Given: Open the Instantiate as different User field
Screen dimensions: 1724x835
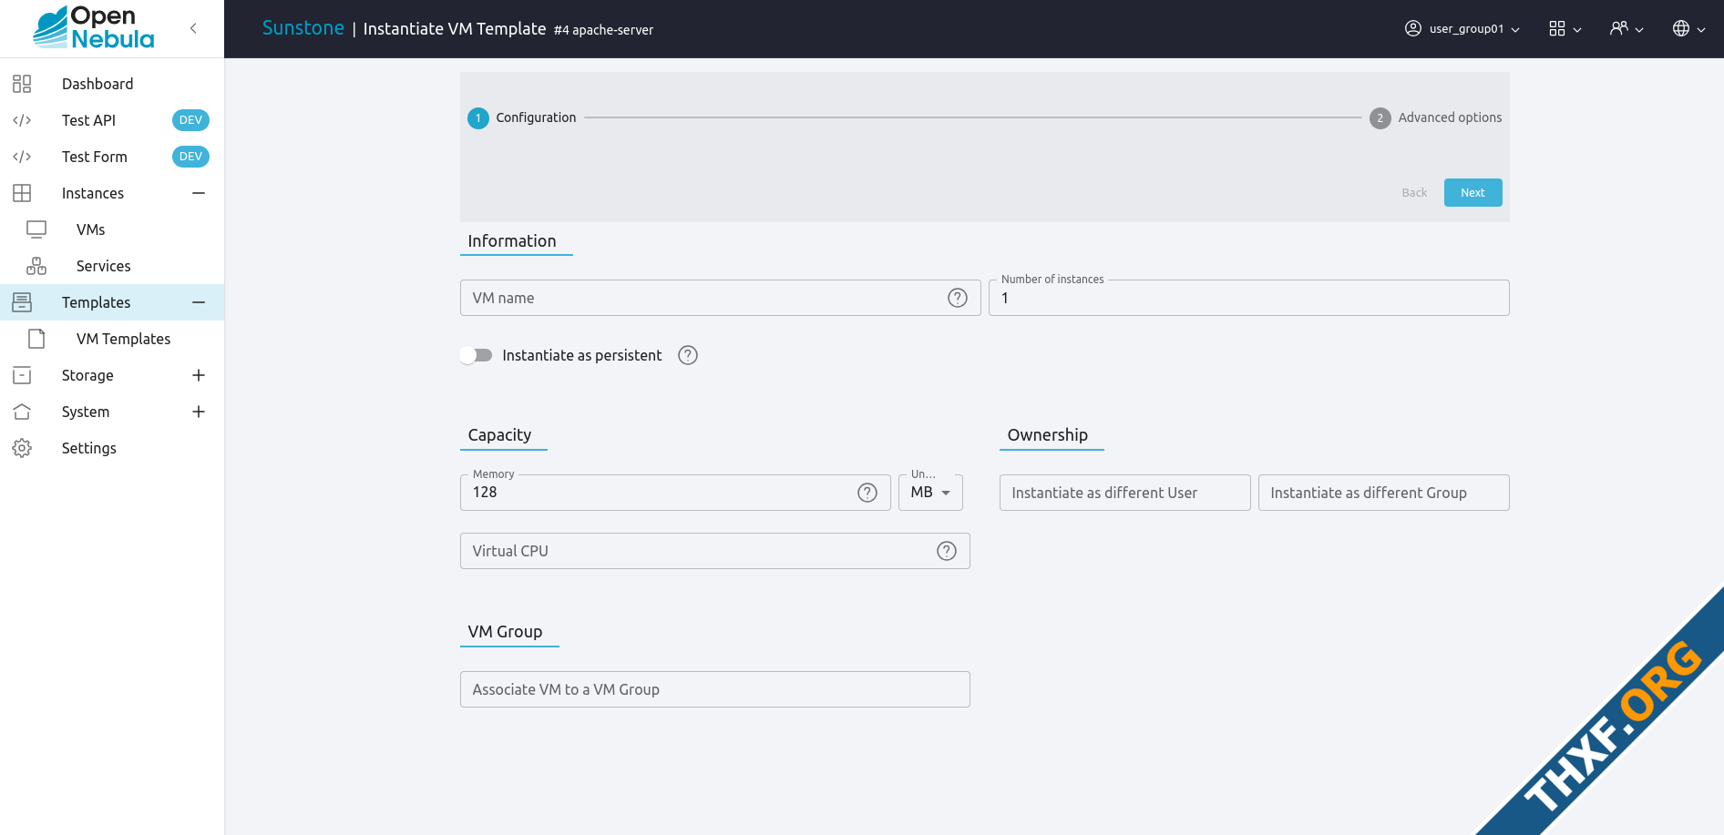Looking at the screenshot, I should pos(1124,493).
